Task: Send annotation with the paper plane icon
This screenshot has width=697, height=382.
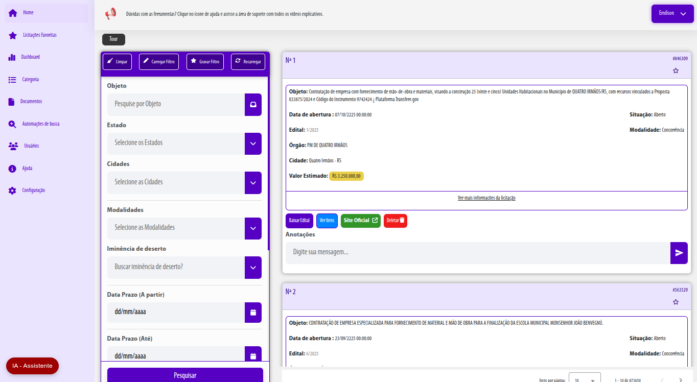Action: [x=679, y=253]
